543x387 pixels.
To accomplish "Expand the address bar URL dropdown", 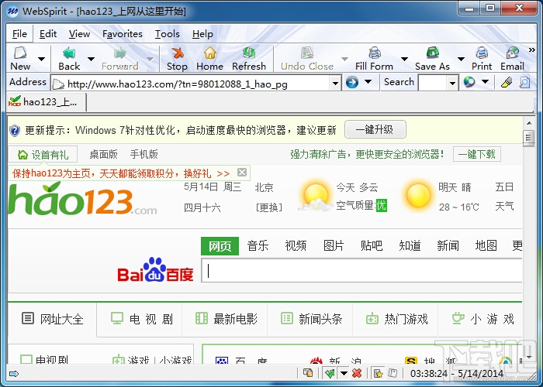I will pos(335,84).
